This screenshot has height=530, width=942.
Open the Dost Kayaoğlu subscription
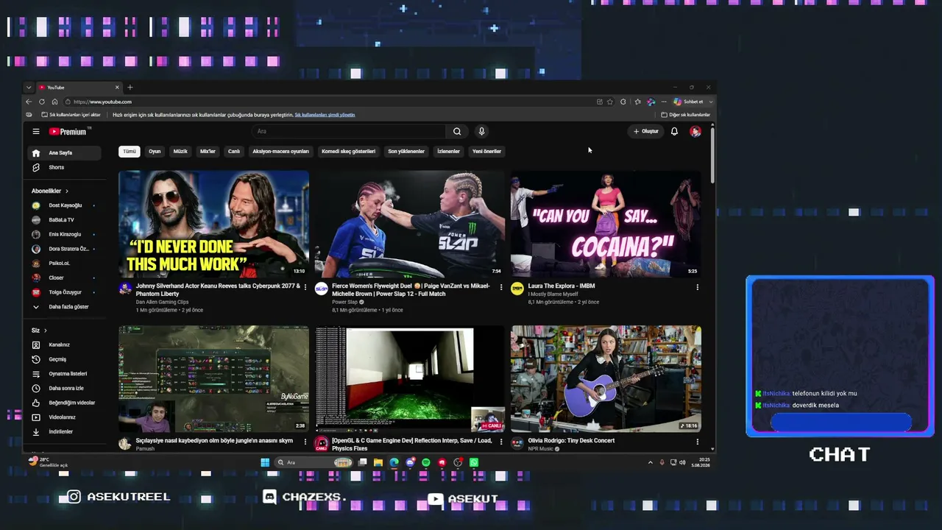[x=65, y=205]
